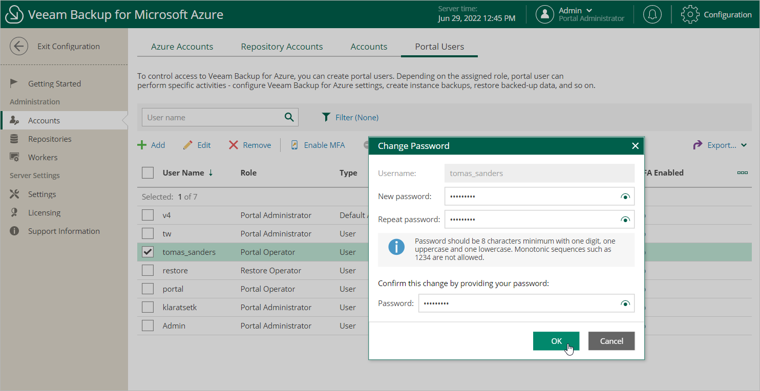Expand the Admin user menu
The image size is (760, 391).
[589, 10]
